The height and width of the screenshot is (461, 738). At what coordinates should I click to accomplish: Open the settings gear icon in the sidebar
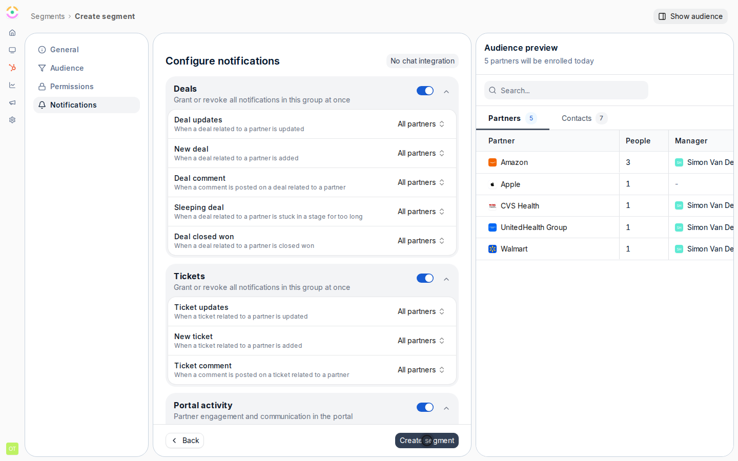[12, 120]
